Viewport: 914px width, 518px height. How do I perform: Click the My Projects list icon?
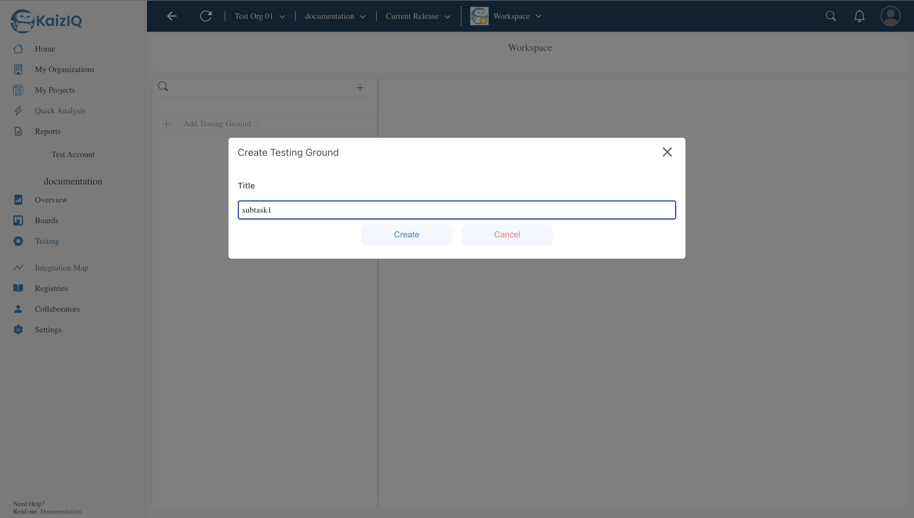click(18, 90)
